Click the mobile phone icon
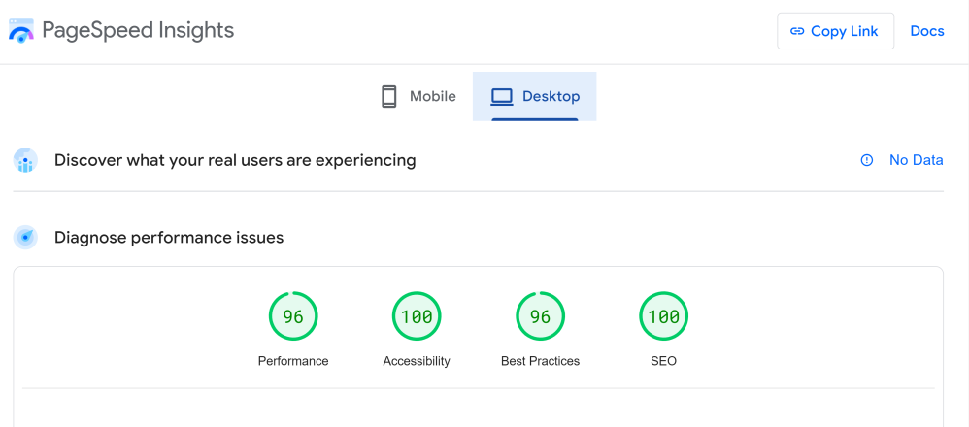The height and width of the screenshot is (427, 969). pyautogui.click(x=389, y=97)
